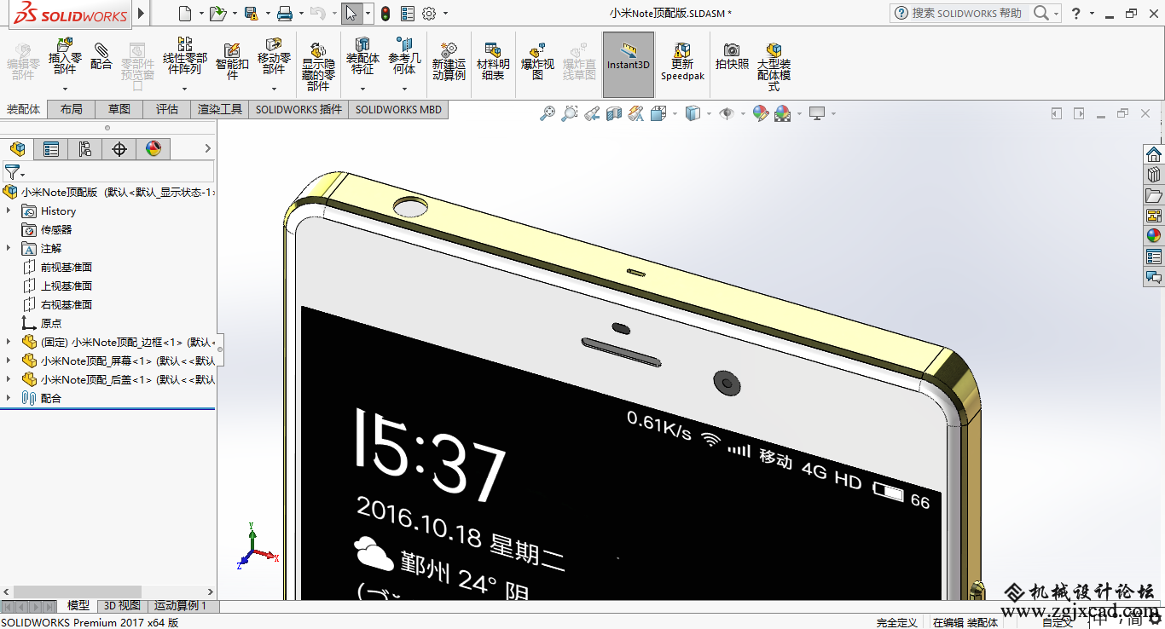Switch to SOLIDWORKS 插件 tab
Image resolution: width=1165 pixels, height=629 pixels.
pos(298,109)
